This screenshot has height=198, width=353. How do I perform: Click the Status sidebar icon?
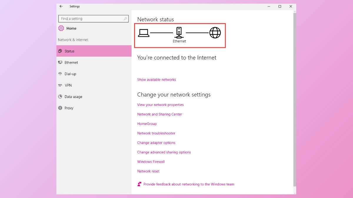tap(60, 51)
